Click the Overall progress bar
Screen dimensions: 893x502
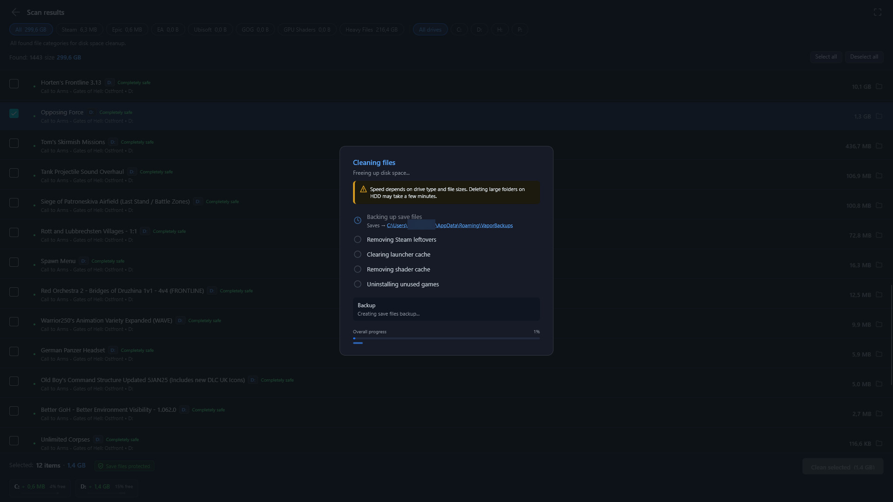[446, 338]
